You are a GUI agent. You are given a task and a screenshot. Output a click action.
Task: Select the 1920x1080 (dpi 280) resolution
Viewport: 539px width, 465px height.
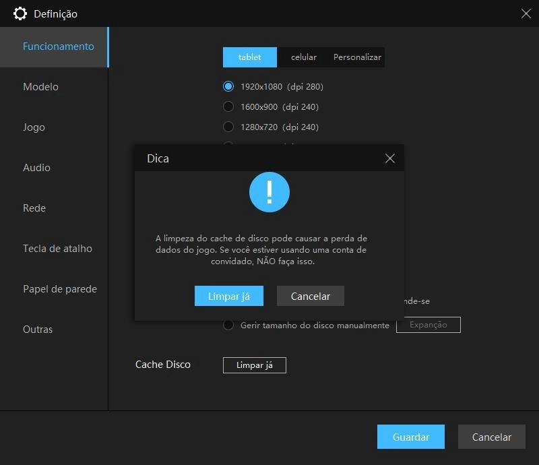(x=228, y=86)
